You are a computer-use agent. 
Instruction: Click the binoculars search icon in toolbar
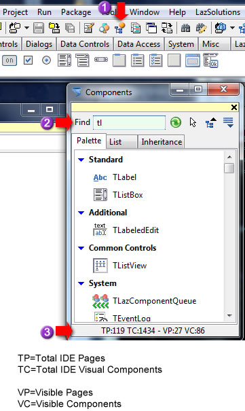click(x=185, y=28)
